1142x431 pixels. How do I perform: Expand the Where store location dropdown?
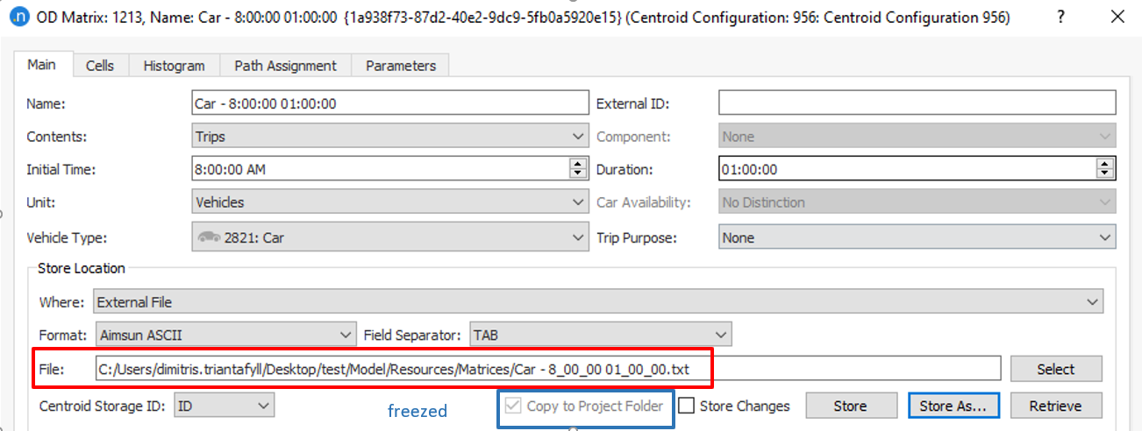[x=598, y=302]
